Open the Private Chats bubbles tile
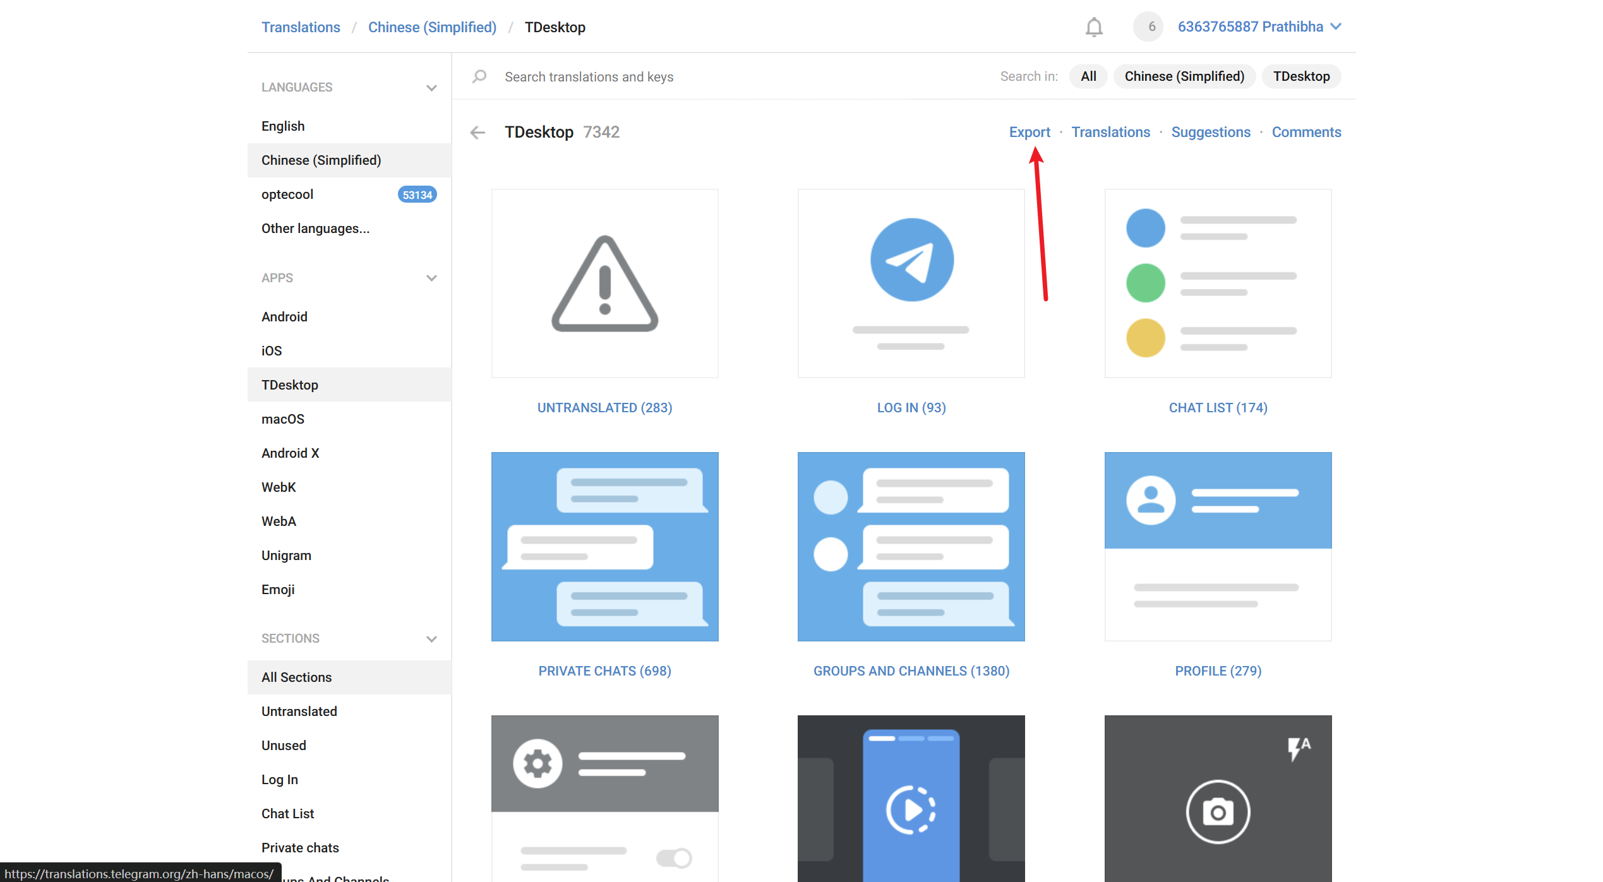 coord(604,546)
